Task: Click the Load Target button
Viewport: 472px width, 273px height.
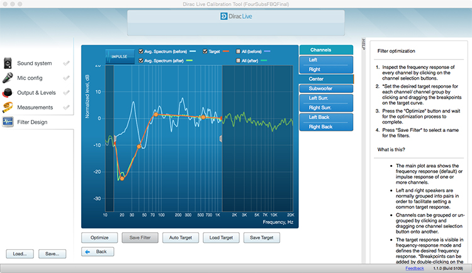Action: click(221, 238)
